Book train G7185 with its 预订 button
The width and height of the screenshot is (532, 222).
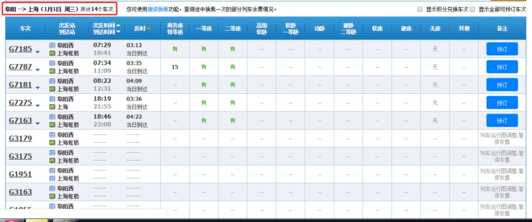click(502, 49)
